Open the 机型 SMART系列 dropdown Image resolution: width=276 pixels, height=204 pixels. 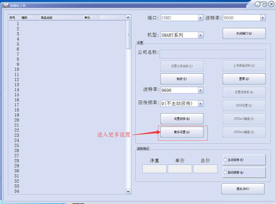coord(201,35)
